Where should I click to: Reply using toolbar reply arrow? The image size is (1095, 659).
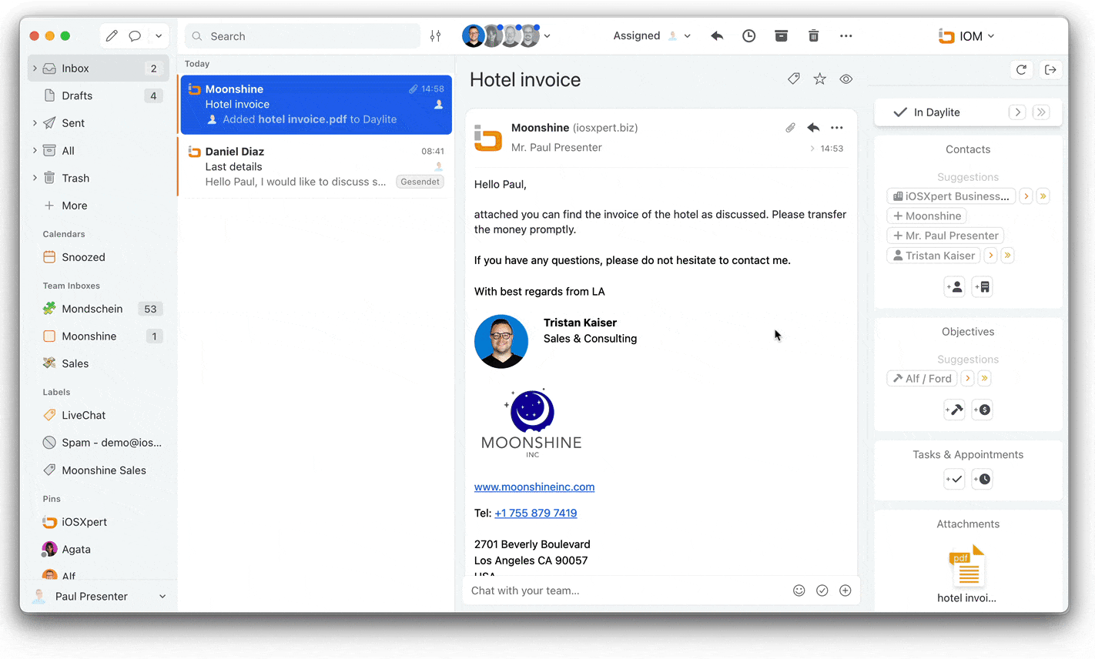(x=717, y=36)
